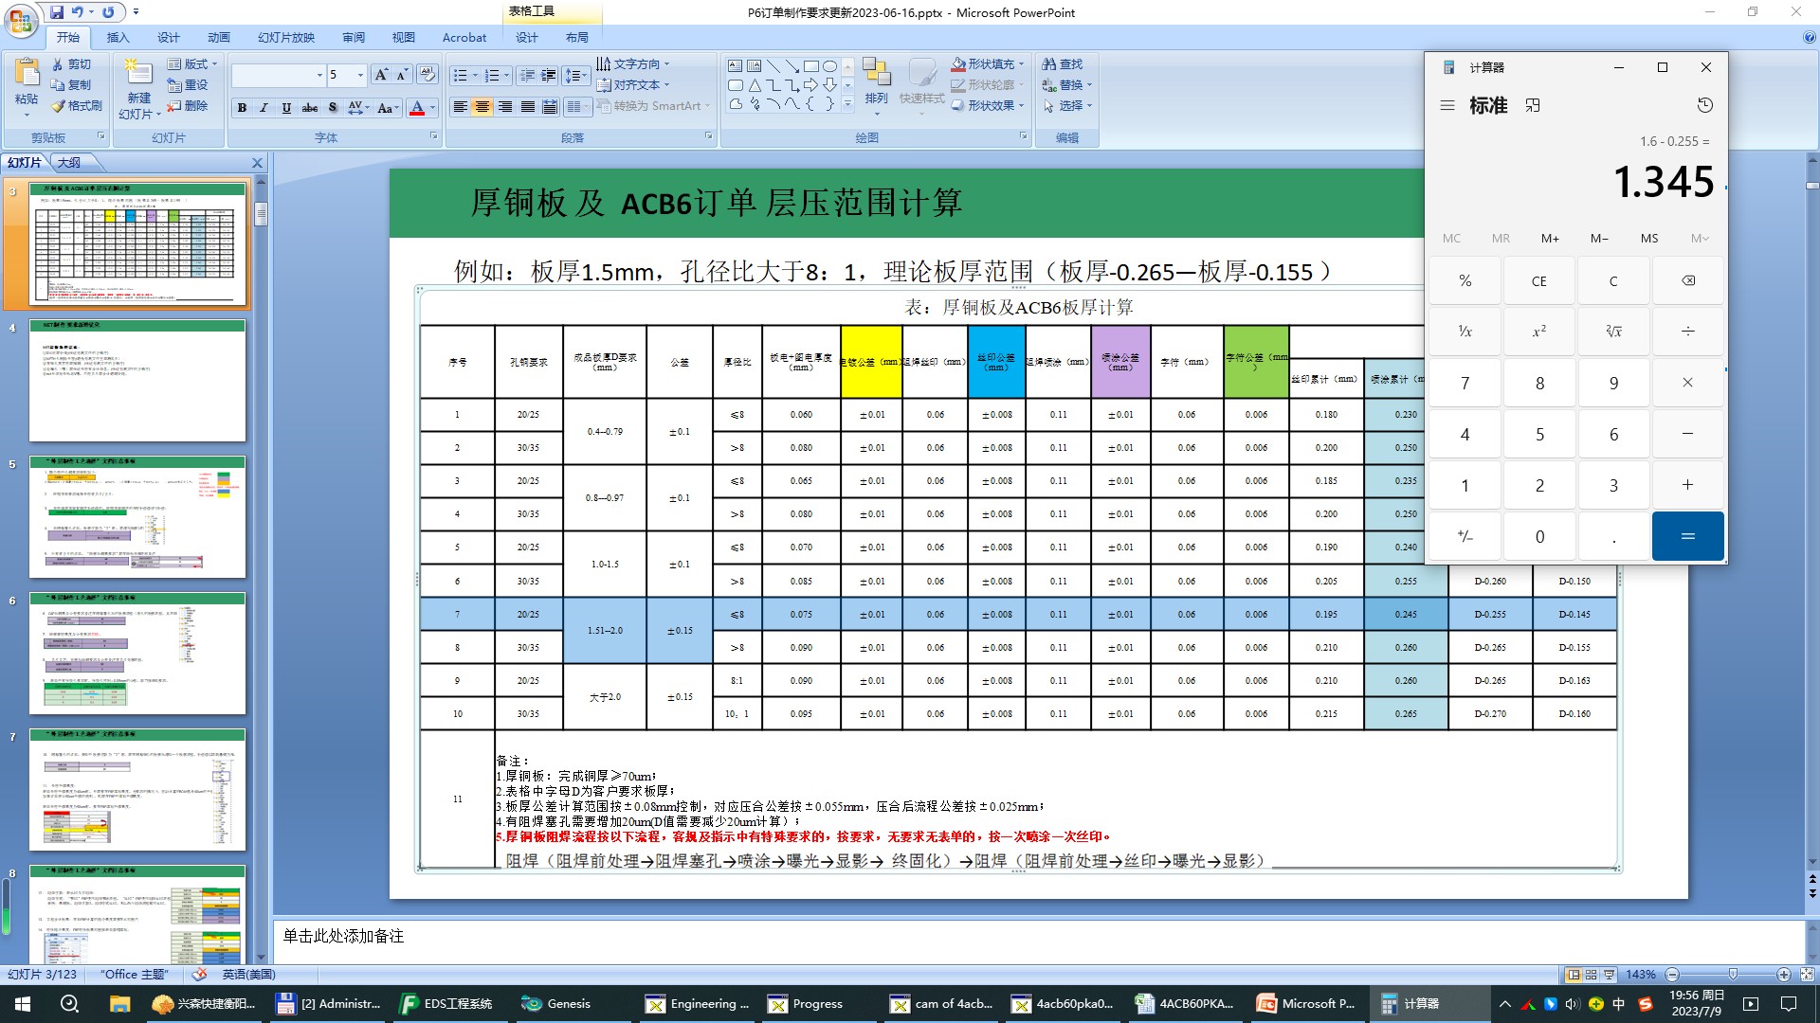Expand the font color dropdown arrow
The image size is (1820, 1023).
[433, 108]
